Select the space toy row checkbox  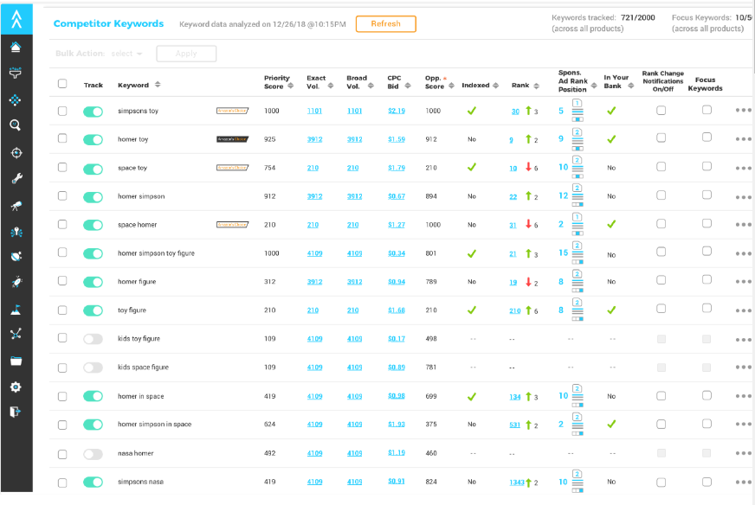(x=62, y=167)
